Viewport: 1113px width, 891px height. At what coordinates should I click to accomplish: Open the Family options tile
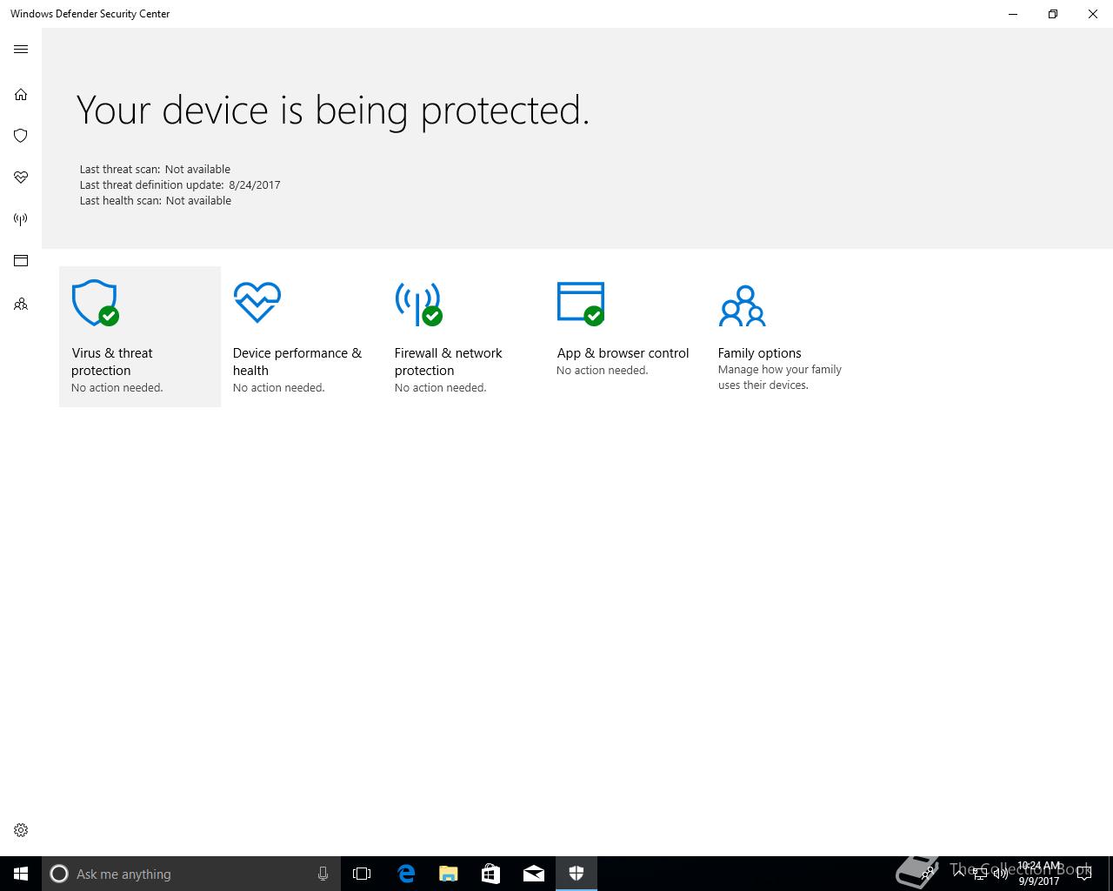point(787,337)
